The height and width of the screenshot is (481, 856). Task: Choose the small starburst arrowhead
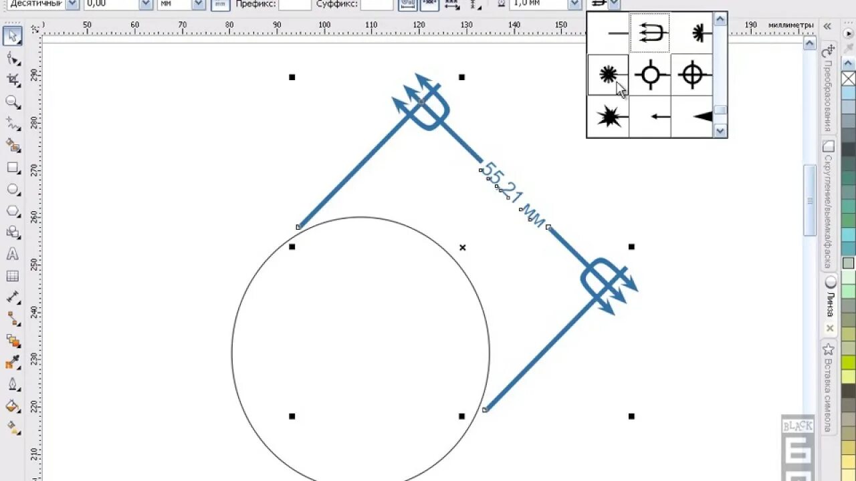609,74
